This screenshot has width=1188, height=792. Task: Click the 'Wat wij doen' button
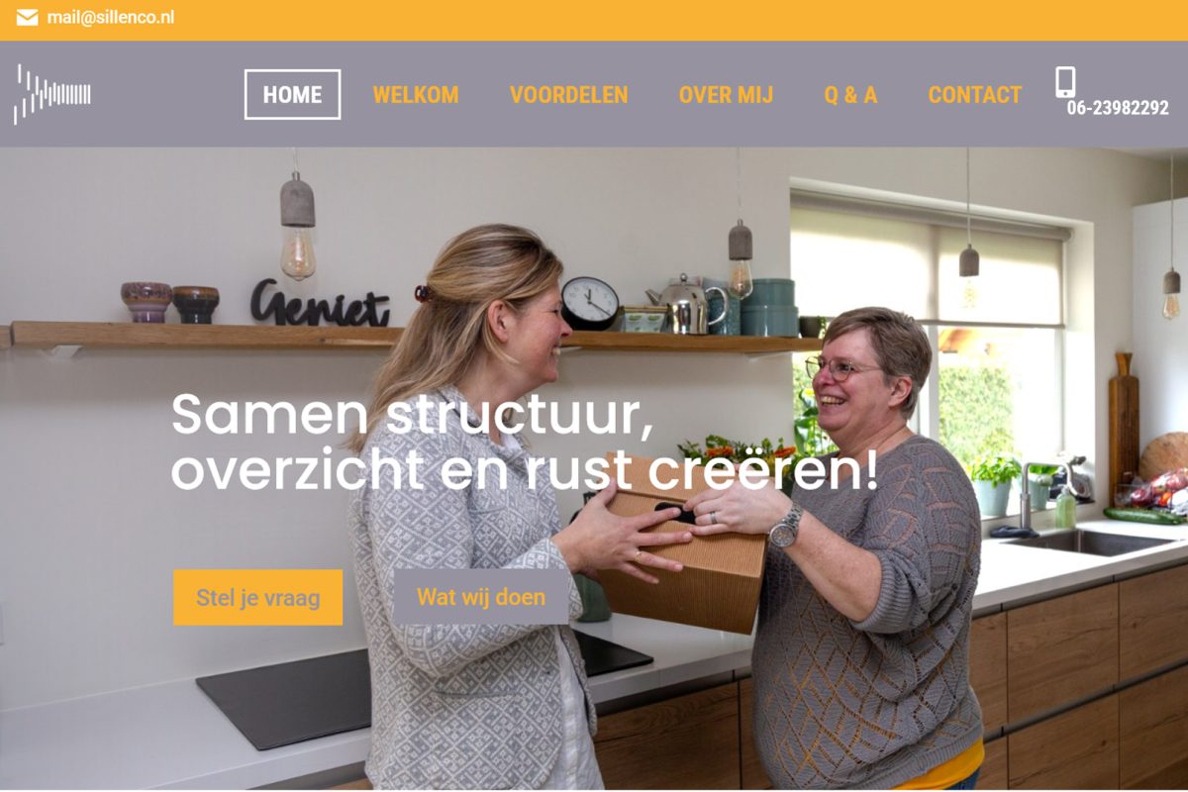tap(481, 597)
